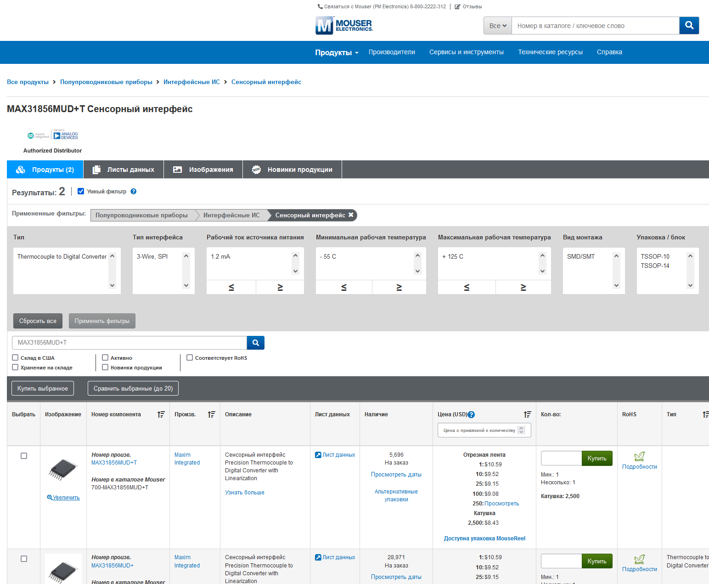Screen dimensions: 709x584
Task: Switch to the Продукты (2) tab
Action: click(45, 170)
